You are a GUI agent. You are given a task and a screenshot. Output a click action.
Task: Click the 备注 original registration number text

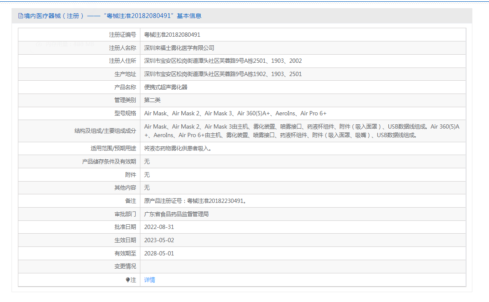pyautogui.click(x=195, y=201)
